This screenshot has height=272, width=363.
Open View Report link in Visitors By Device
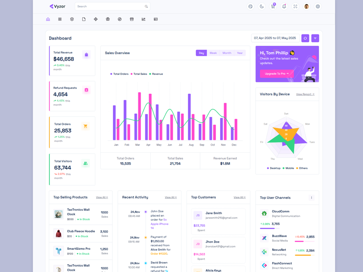point(305,94)
